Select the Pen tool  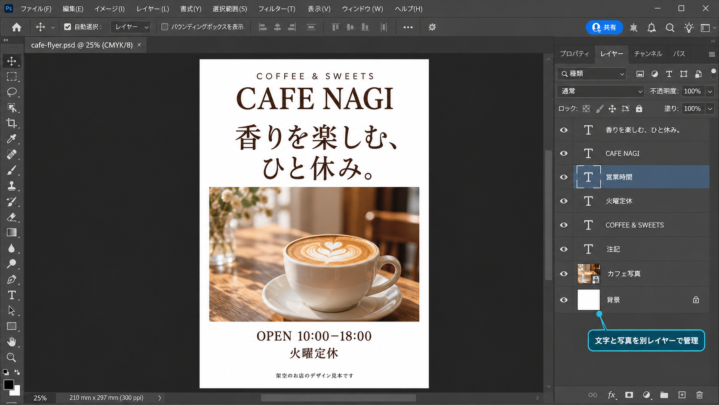click(12, 279)
